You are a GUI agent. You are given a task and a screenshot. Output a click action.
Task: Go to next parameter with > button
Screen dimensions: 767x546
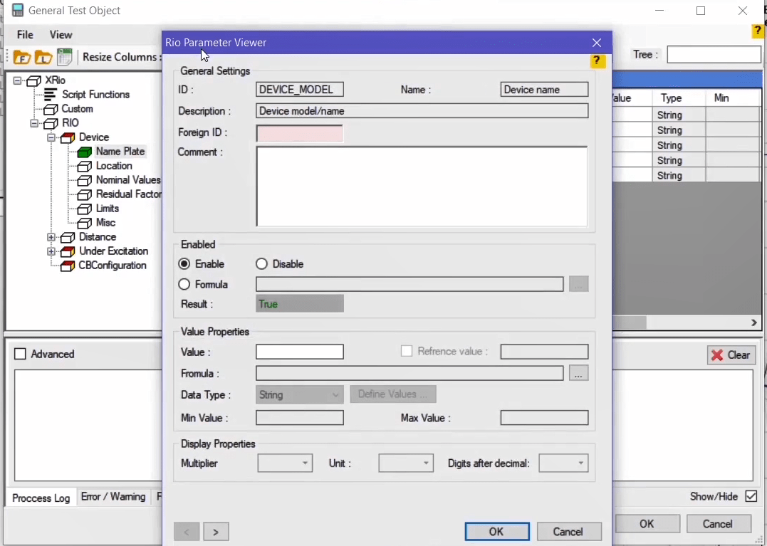click(216, 532)
